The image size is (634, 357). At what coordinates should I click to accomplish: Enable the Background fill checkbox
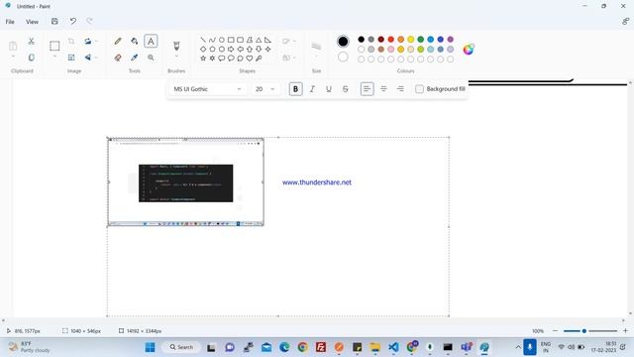click(x=419, y=89)
